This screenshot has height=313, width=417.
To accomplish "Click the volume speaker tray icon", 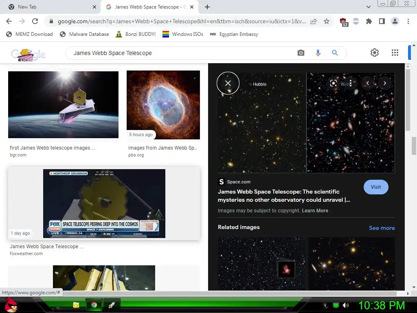I will pyautogui.click(x=346, y=305).
